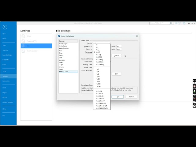Click the red record button in recorder
Image resolution: width=196 pixels, height=147 pixels.
(194, 86)
